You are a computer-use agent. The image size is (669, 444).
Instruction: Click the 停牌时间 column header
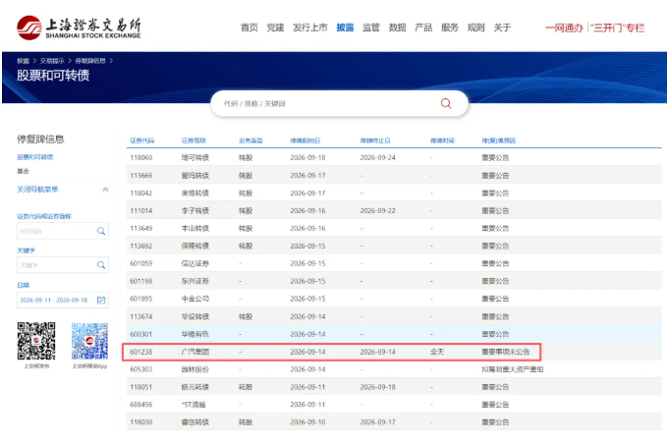coord(442,140)
